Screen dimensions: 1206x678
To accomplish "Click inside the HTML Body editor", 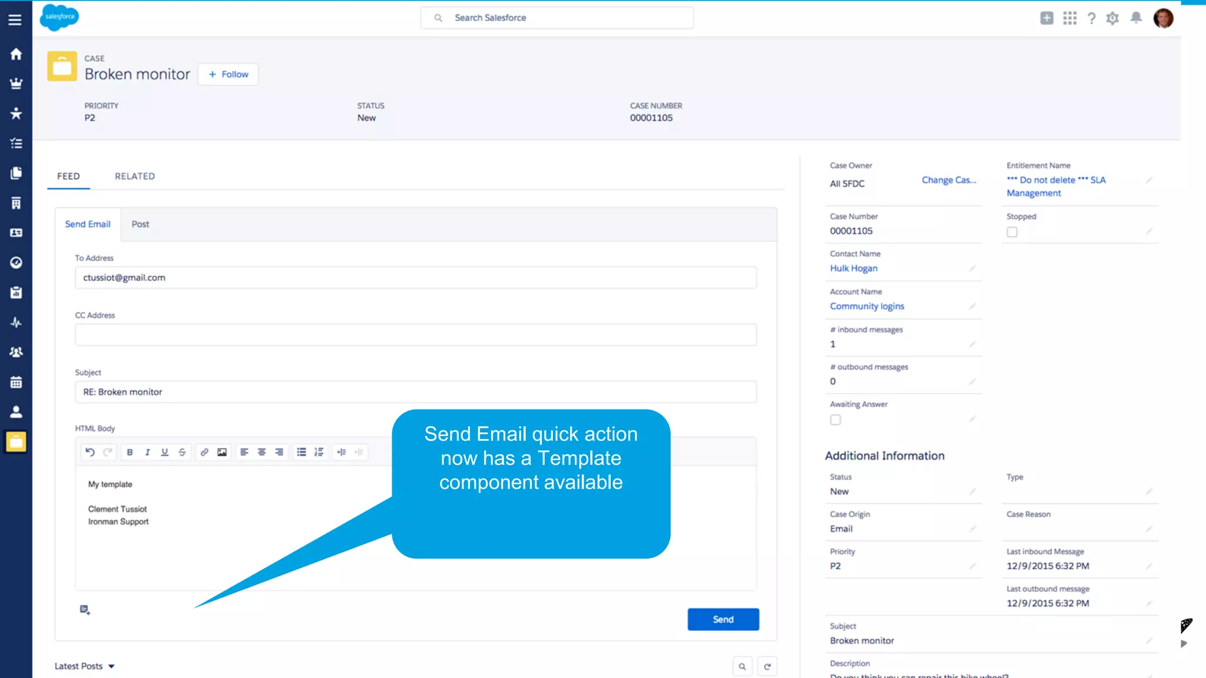I will click(x=416, y=528).
